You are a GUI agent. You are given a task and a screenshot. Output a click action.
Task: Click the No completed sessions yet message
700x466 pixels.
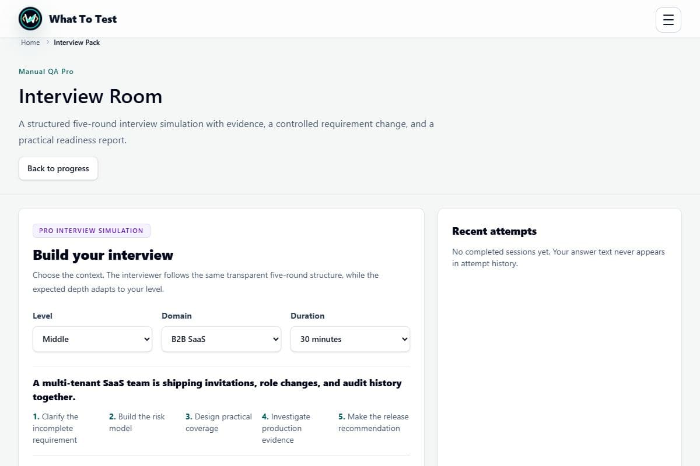point(558,257)
